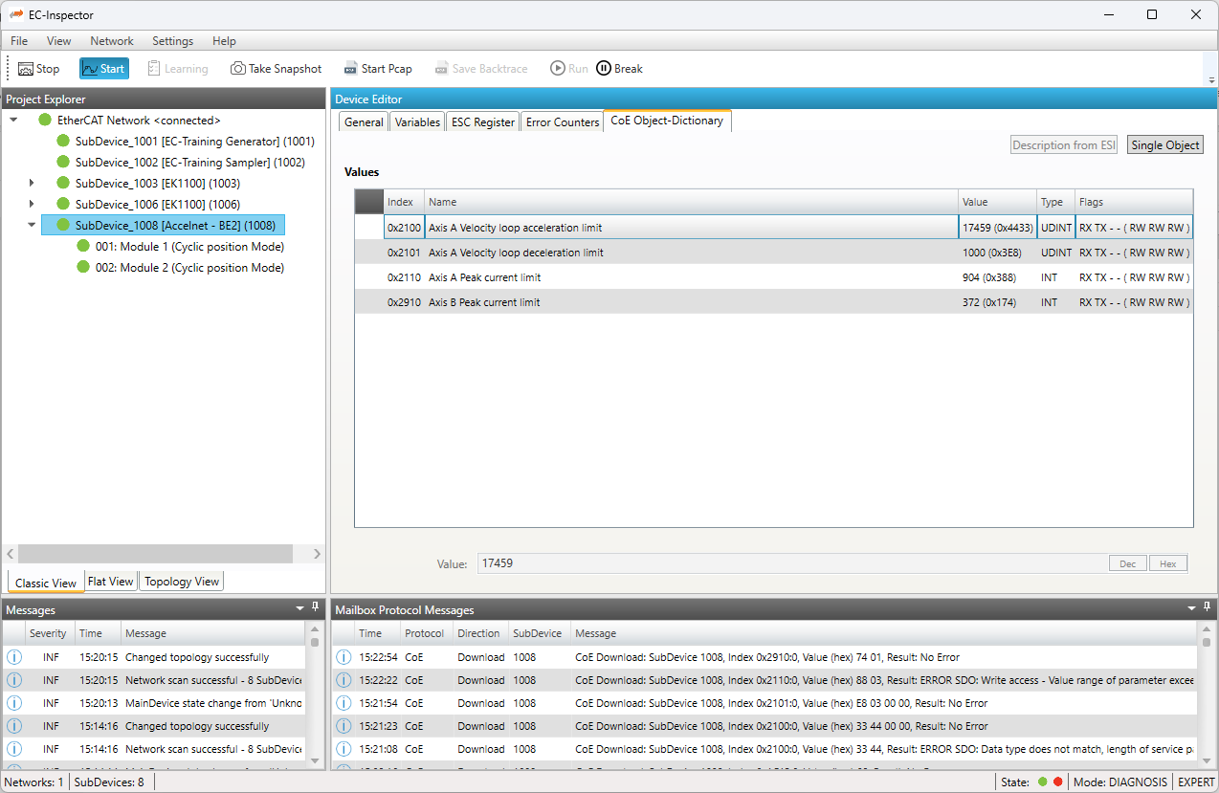Click the info icon beside 'Changed topology successfully' at 15:20:15
This screenshot has height=793, width=1219.
(x=14, y=657)
